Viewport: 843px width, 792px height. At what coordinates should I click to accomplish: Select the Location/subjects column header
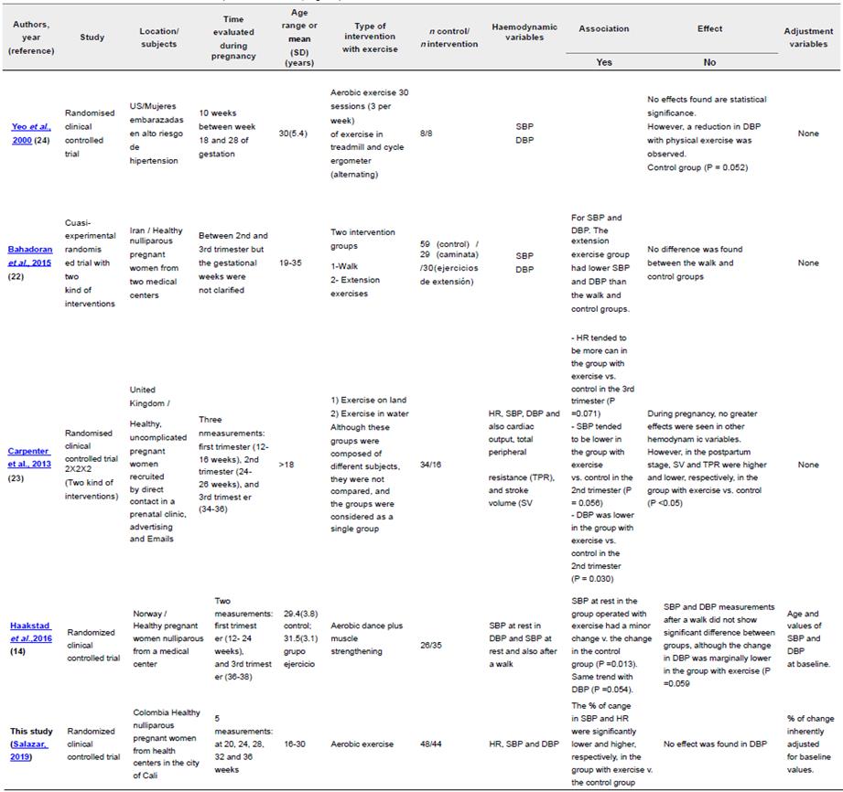point(159,37)
